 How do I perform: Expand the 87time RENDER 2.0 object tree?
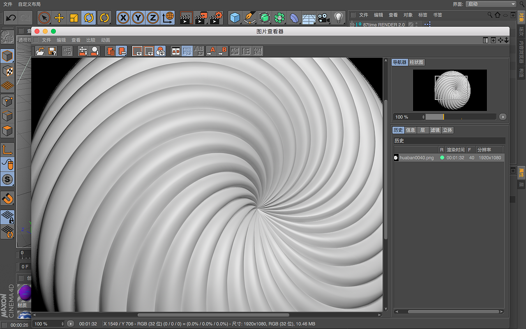pos(352,25)
